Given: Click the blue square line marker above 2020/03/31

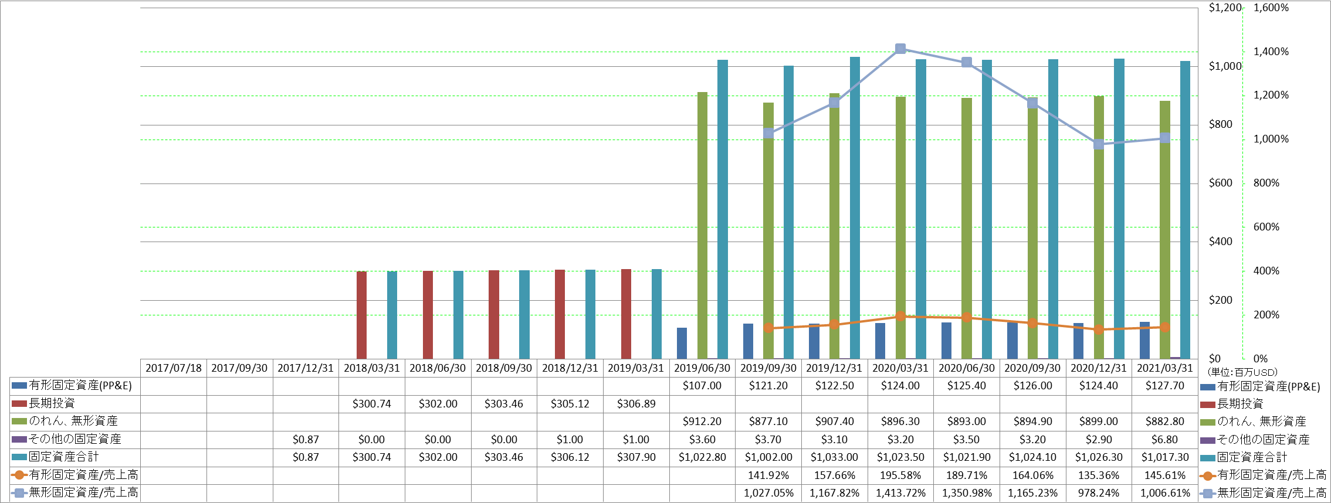Looking at the screenshot, I should tap(900, 49).
